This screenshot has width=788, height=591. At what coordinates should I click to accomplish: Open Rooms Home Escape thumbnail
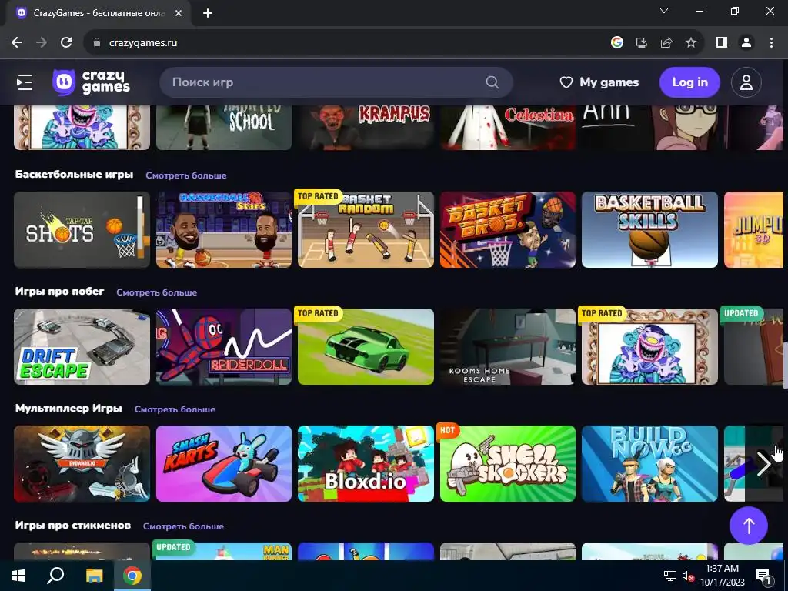point(508,347)
